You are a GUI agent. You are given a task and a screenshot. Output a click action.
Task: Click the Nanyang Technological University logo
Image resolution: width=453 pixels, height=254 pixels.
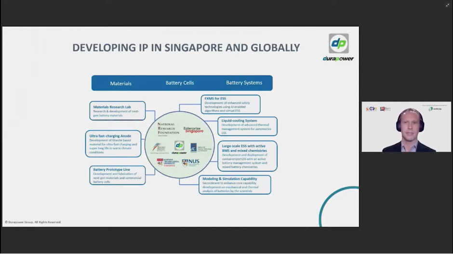click(x=168, y=163)
